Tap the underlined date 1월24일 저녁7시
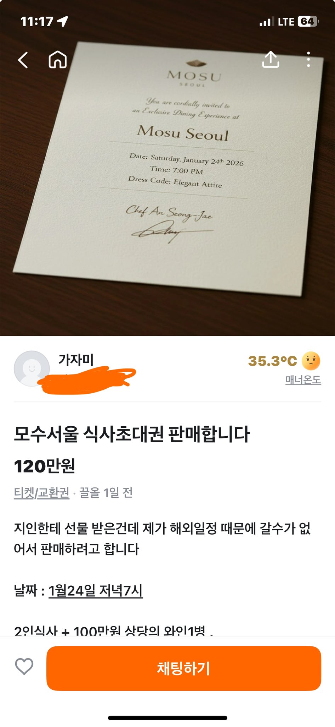The height and width of the screenshot is (727, 335). 96,591
